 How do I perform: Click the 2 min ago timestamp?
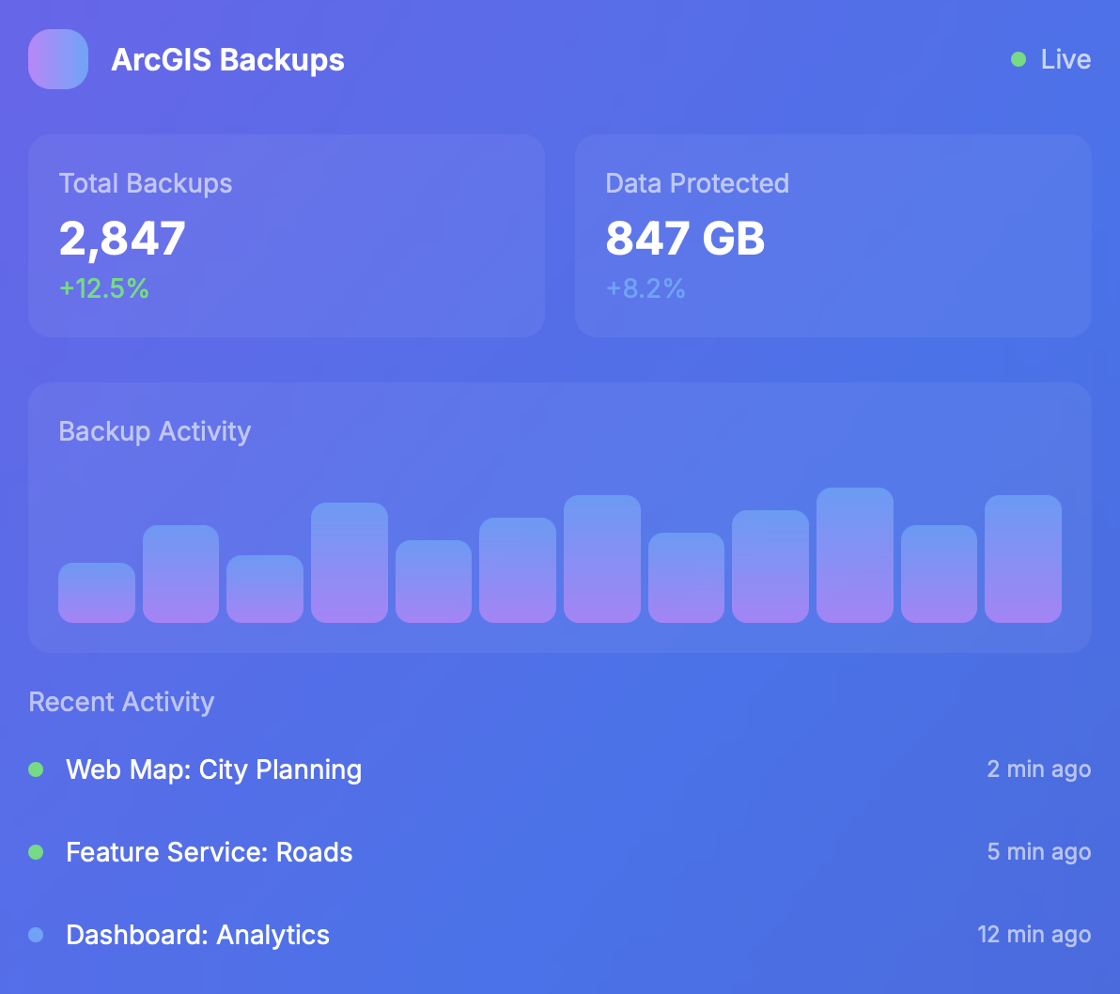[1039, 769]
